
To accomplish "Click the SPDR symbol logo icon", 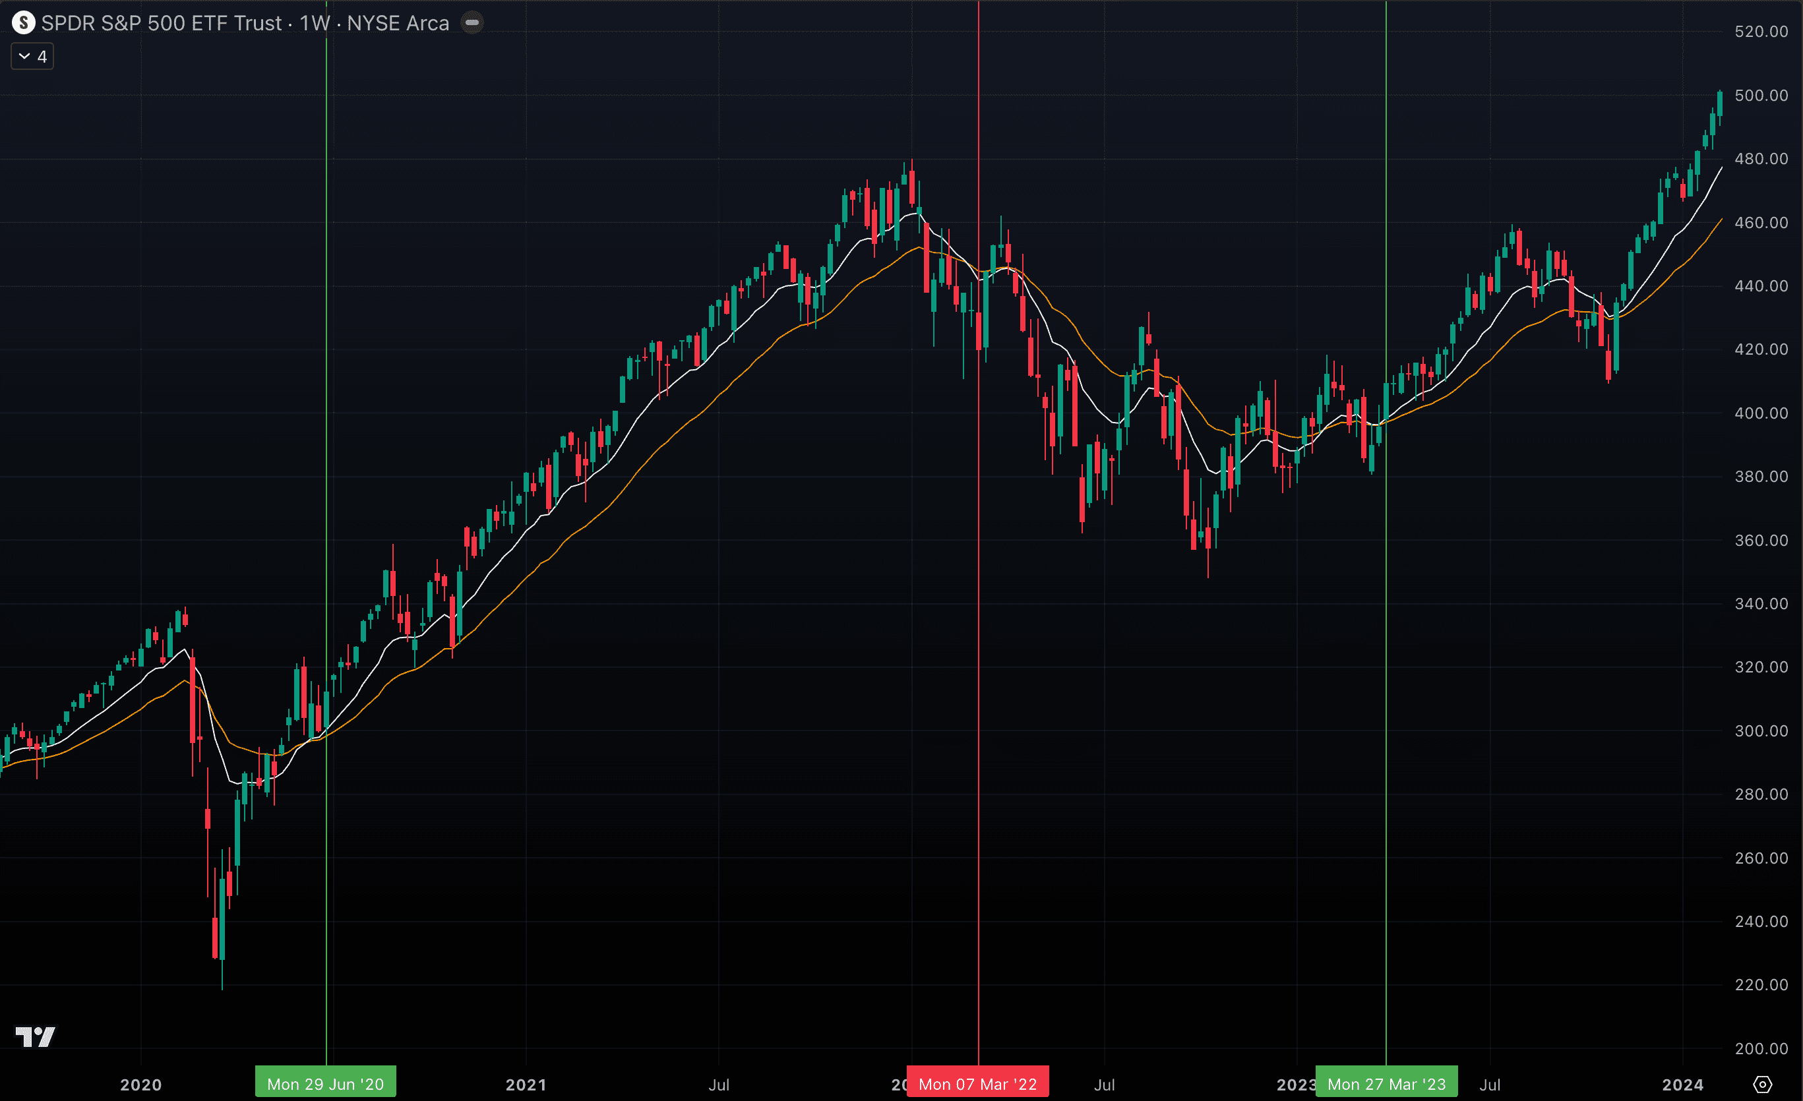I will (24, 22).
